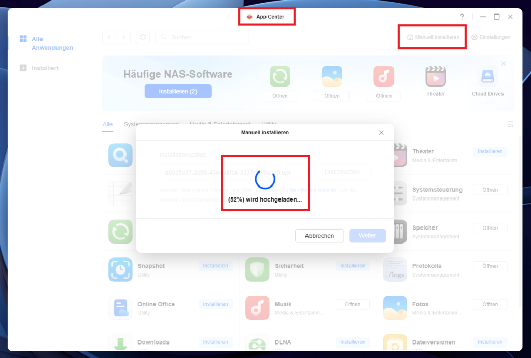Open Einstellungen in the top right
This screenshot has width=531, height=358.
[x=491, y=37]
